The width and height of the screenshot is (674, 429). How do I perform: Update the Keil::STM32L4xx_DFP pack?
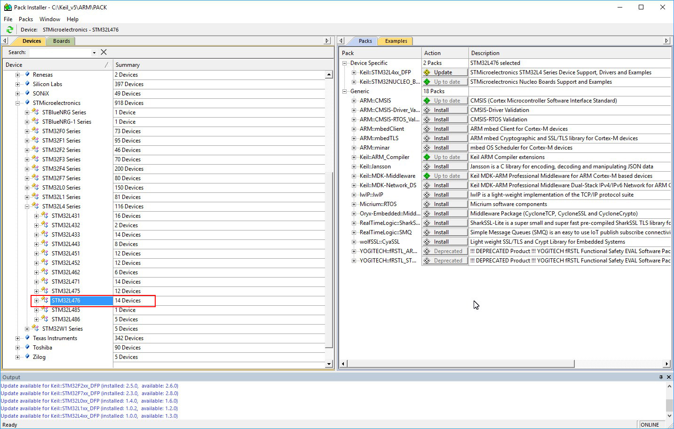point(445,72)
